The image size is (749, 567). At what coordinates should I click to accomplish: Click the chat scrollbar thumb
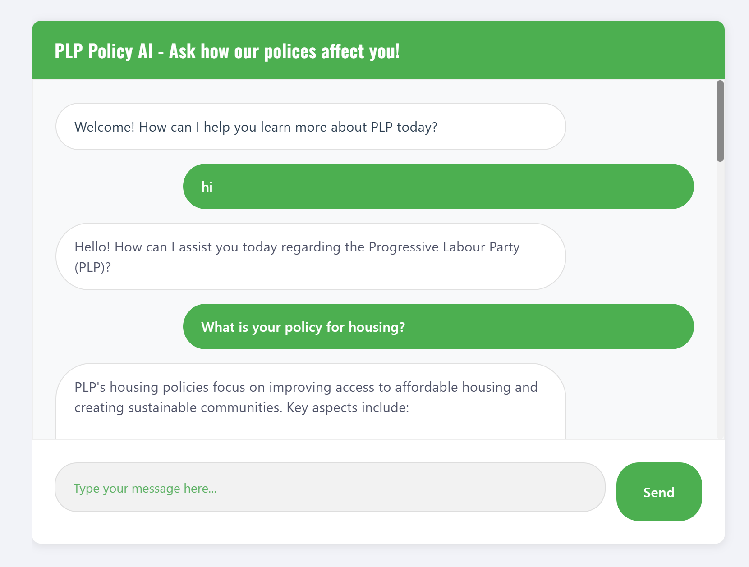point(720,121)
